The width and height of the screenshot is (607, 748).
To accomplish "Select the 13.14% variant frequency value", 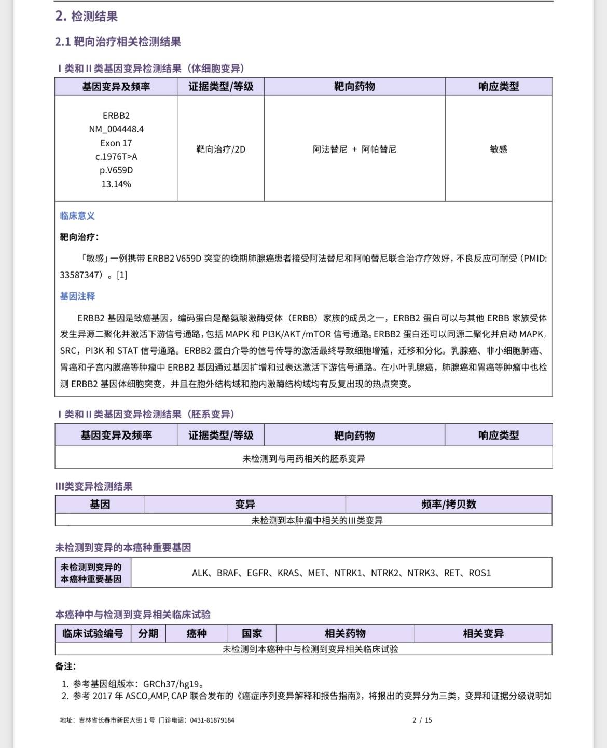I will [x=116, y=184].
